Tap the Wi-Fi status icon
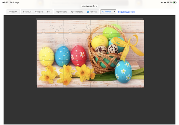This screenshot has width=179, height=125. click(162, 2)
